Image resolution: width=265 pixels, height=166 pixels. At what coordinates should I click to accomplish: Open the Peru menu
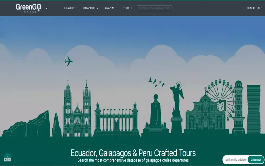click(x=126, y=8)
